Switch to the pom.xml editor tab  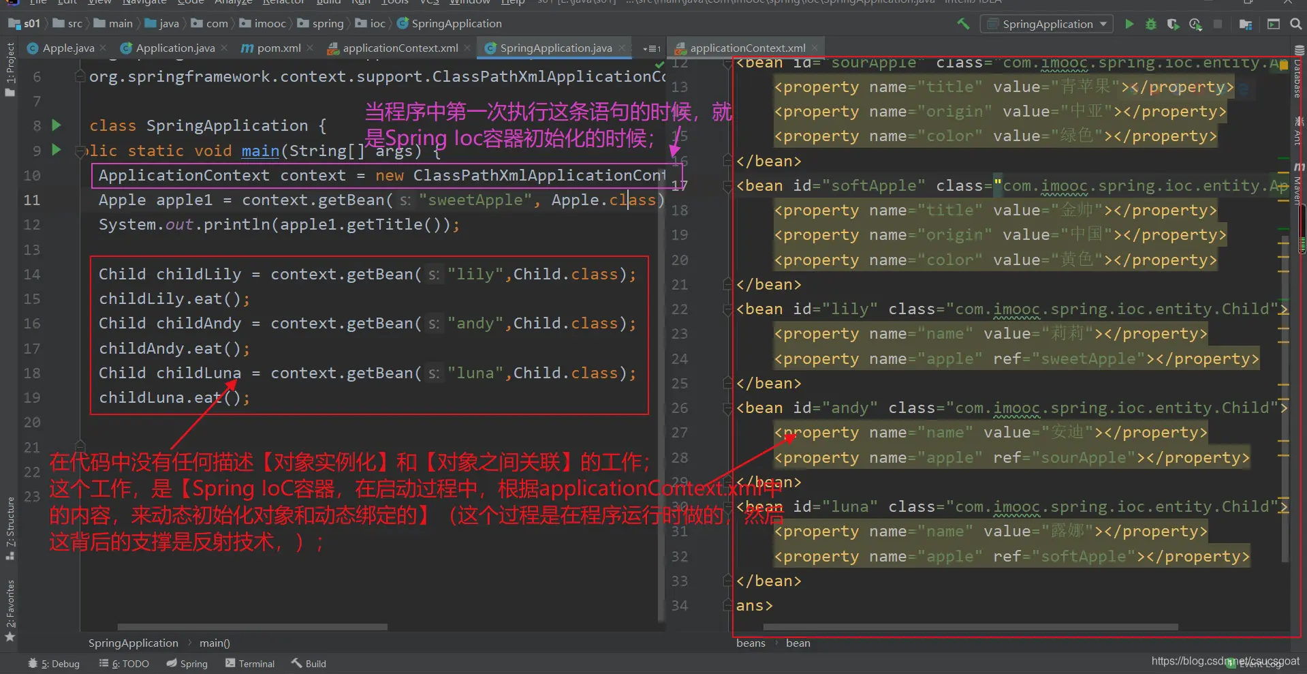[278, 48]
